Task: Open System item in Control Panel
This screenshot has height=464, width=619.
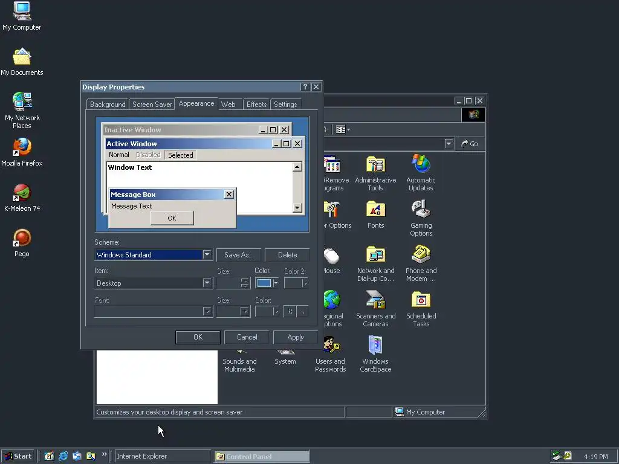Action: point(285,358)
